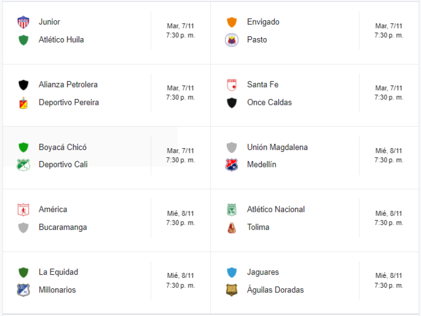Open La Equidad vs Millonarios match time
This screenshot has width=421, height=316.
click(180, 285)
